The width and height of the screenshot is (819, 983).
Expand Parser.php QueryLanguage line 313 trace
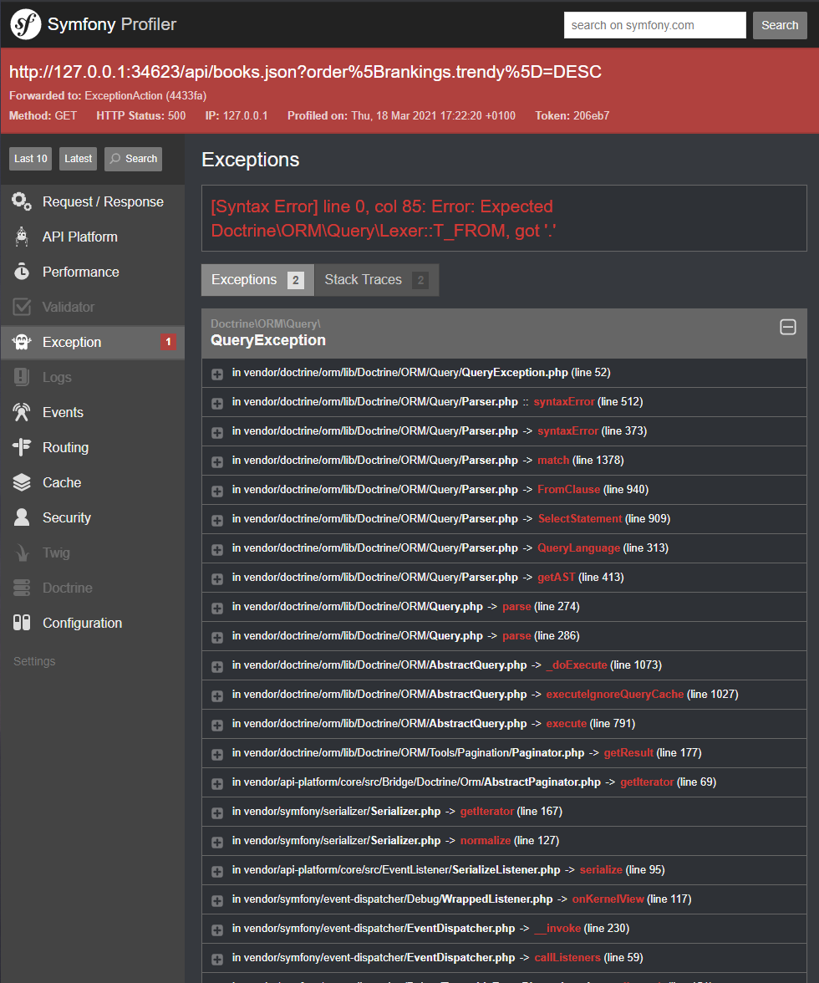[216, 550]
